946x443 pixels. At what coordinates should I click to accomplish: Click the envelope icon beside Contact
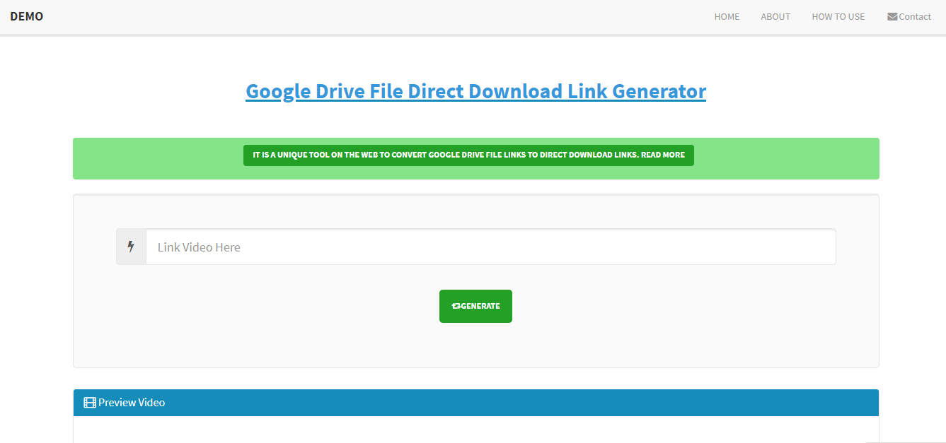click(x=892, y=17)
